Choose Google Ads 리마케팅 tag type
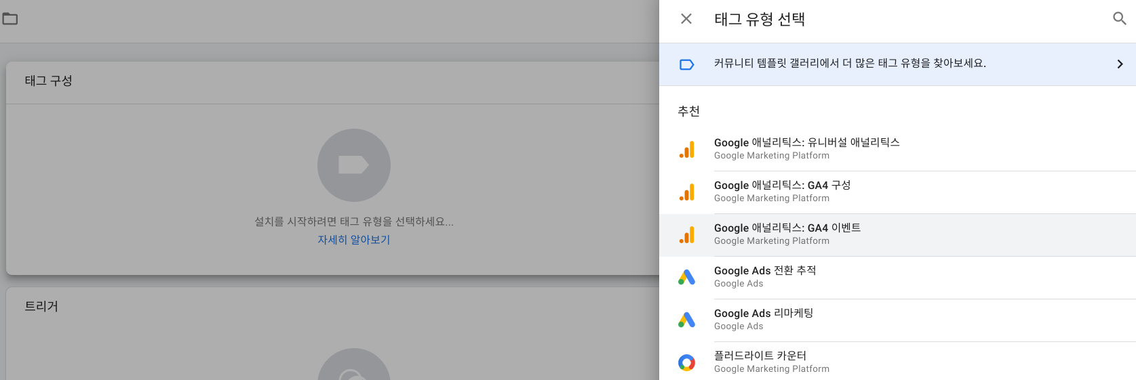Screen dimensions: 1136x380 point(897,320)
